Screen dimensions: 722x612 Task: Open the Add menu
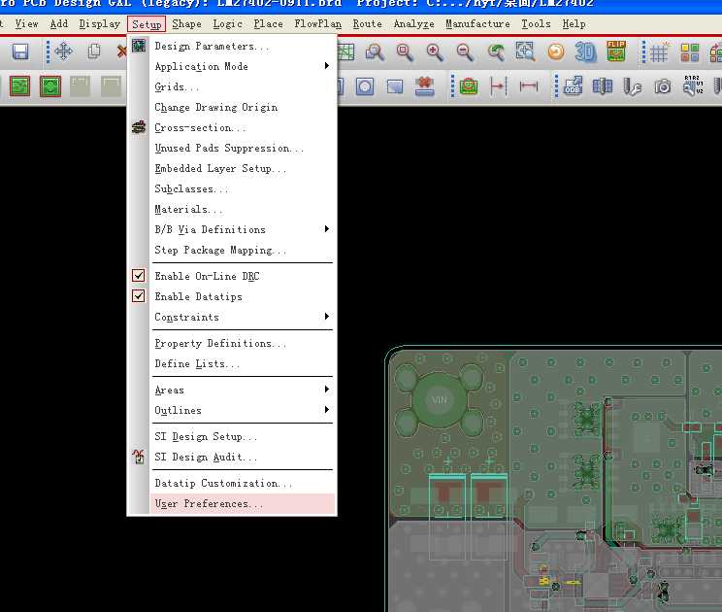pyautogui.click(x=59, y=24)
